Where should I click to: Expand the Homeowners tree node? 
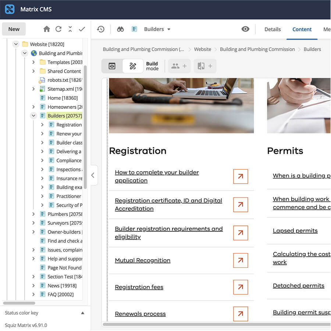tap(33, 107)
